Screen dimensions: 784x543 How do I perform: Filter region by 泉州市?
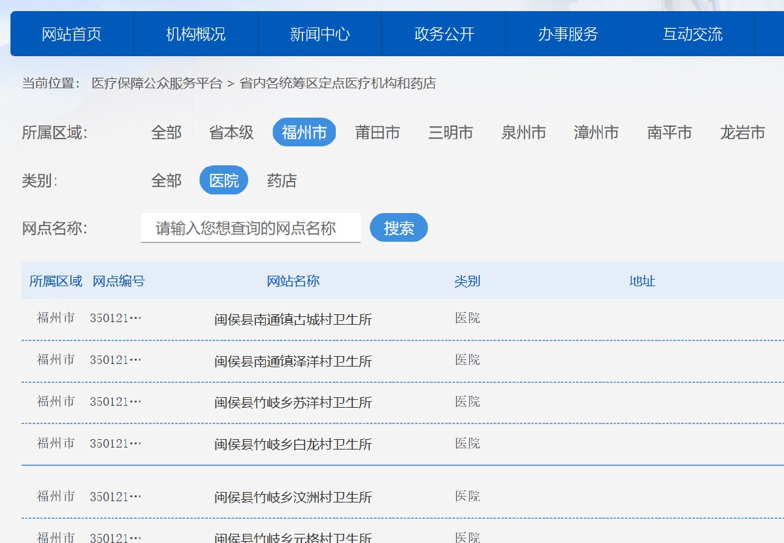point(523,133)
